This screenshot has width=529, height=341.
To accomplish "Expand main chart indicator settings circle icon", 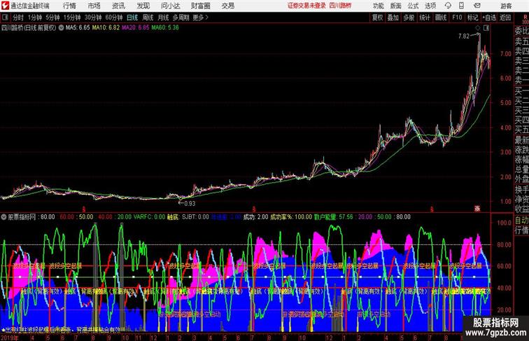I will 61,28.
